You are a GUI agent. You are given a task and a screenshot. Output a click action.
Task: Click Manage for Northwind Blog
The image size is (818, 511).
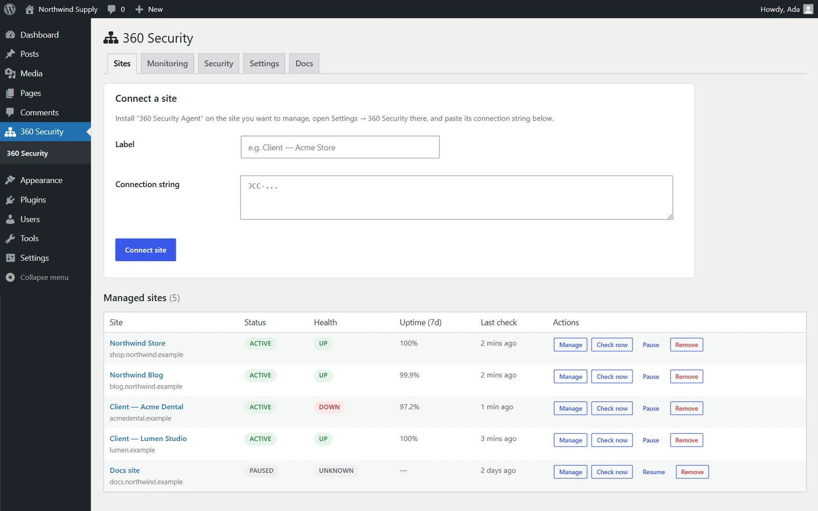(x=571, y=377)
